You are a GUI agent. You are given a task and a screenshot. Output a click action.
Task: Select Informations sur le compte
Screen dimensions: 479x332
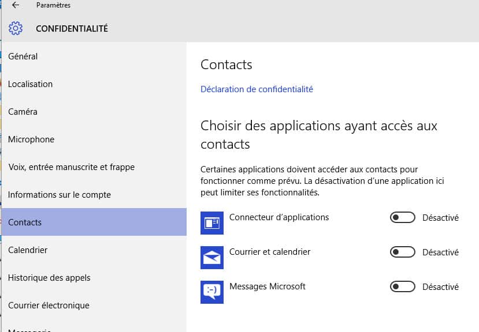tap(94, 195)
